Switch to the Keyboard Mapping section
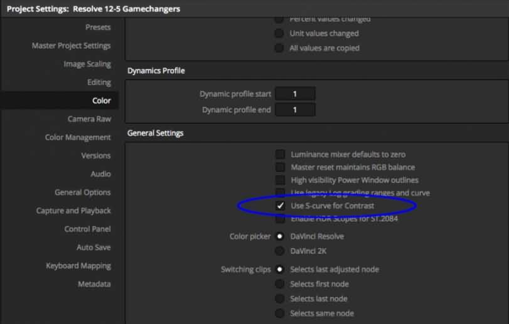 78,266
